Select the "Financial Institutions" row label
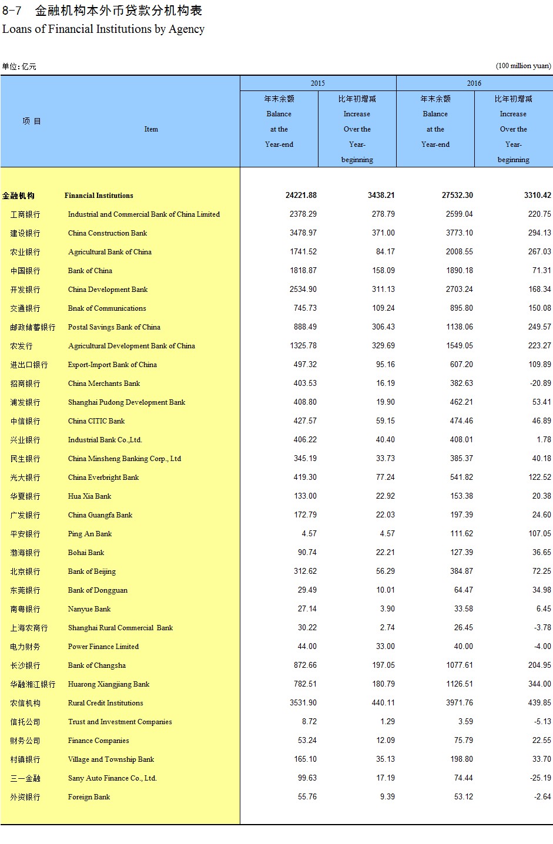 (x=99, y=196)
